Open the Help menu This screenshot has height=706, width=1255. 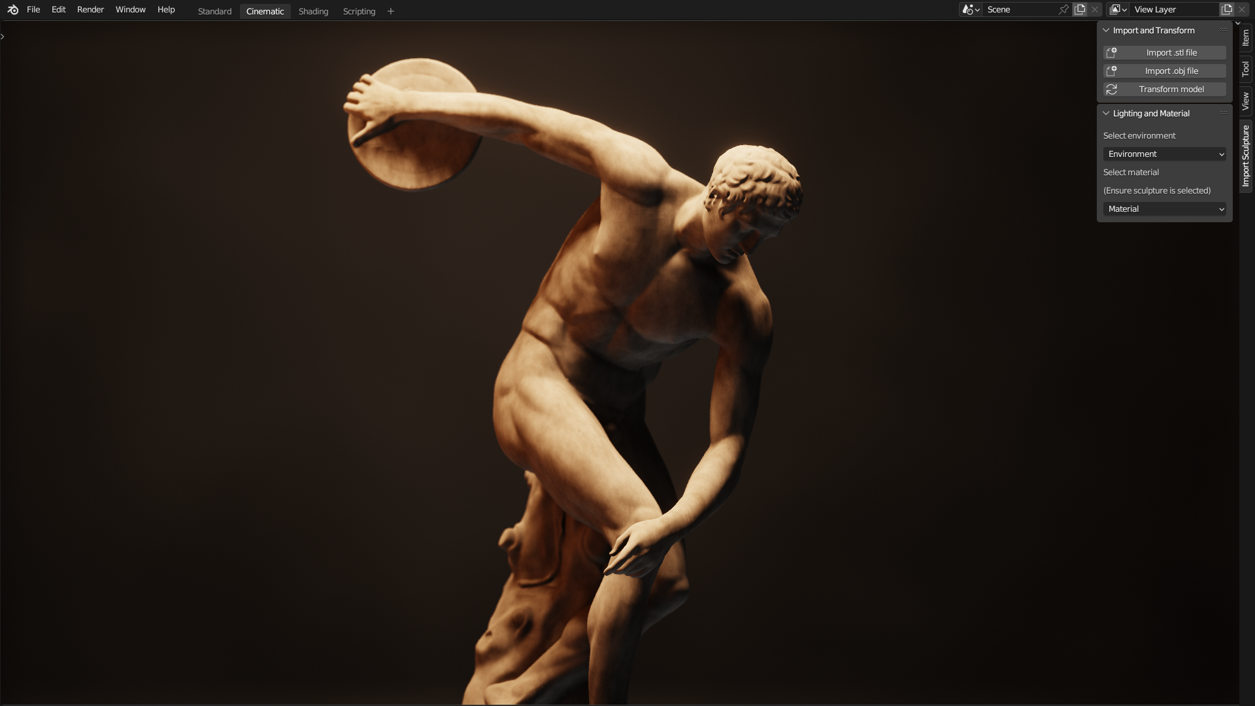[x=166, y=10]
